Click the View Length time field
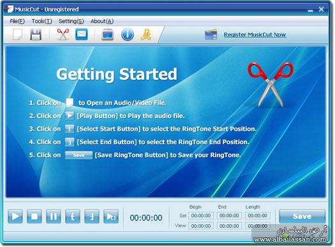Screen dimensions: 335x247 pos(258,226)
